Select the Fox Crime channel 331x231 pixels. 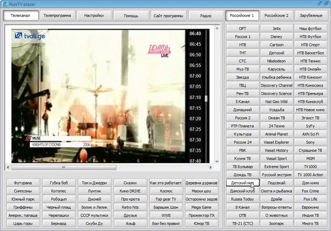311,191
